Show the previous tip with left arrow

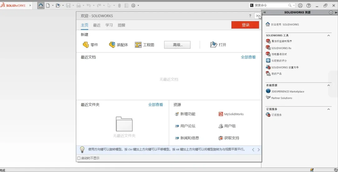pos(253,150)
